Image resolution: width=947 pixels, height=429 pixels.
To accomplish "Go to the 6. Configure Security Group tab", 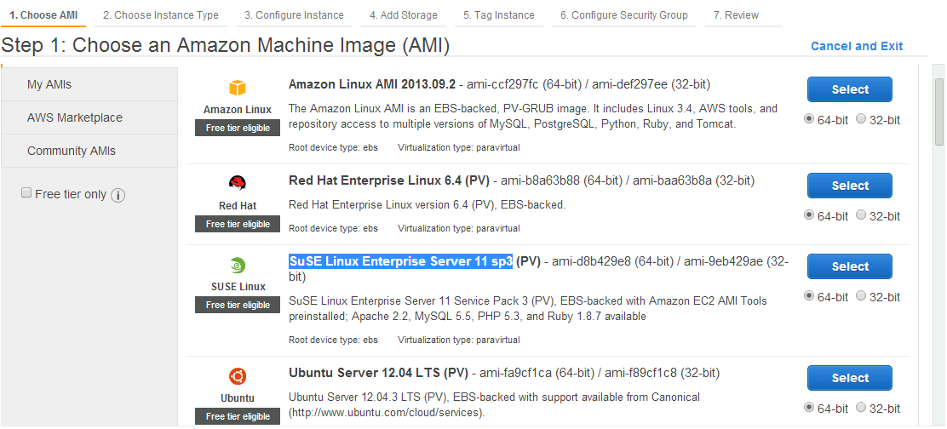I will pos(624,15).
